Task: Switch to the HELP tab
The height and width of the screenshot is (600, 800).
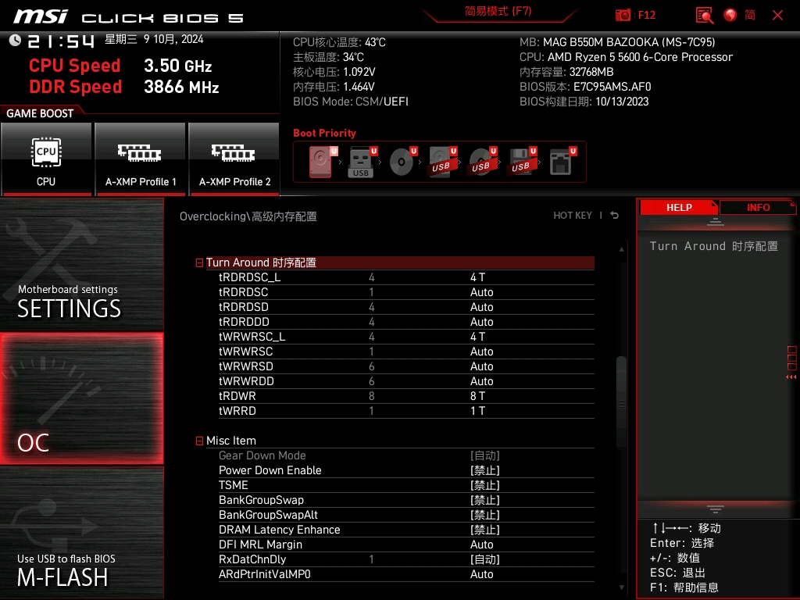Action: 679,208
